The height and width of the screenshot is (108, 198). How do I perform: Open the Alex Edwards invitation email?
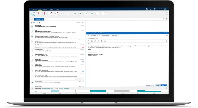57,26
